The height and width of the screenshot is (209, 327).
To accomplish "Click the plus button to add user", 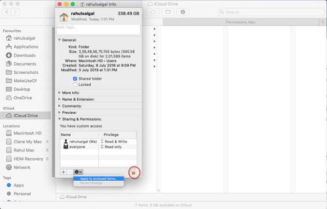I will click(x=63, y=172).
